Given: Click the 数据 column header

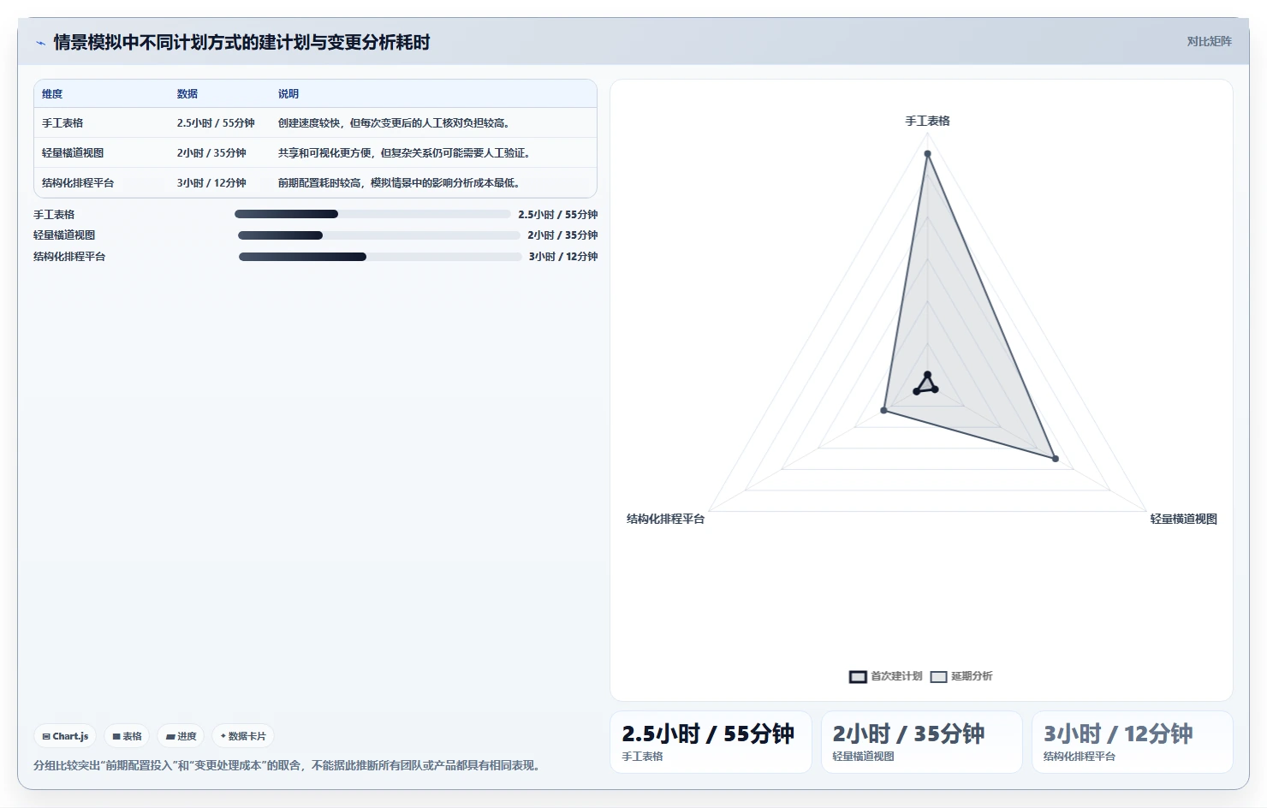Looking at the screenshot, I should point(187,94).
